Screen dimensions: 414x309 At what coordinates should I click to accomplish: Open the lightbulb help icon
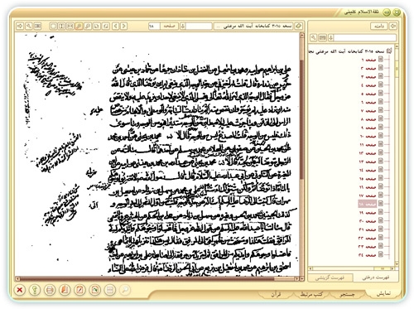35,290
